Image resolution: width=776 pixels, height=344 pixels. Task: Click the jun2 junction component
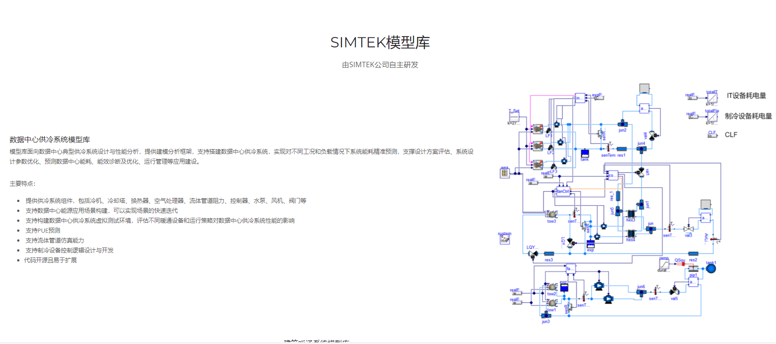click(x=623, y=124)
